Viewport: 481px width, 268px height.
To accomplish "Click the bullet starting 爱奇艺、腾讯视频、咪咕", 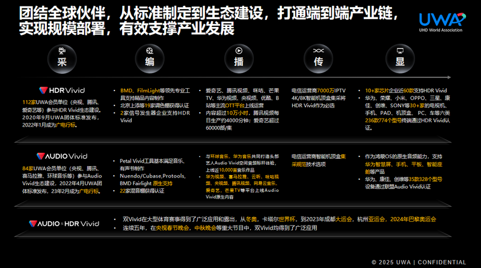I will pos(242,98).
